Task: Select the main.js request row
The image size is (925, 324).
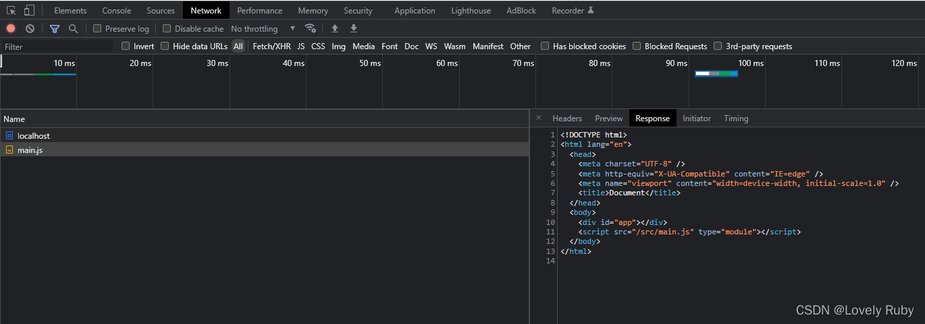Action: point(265,150)
